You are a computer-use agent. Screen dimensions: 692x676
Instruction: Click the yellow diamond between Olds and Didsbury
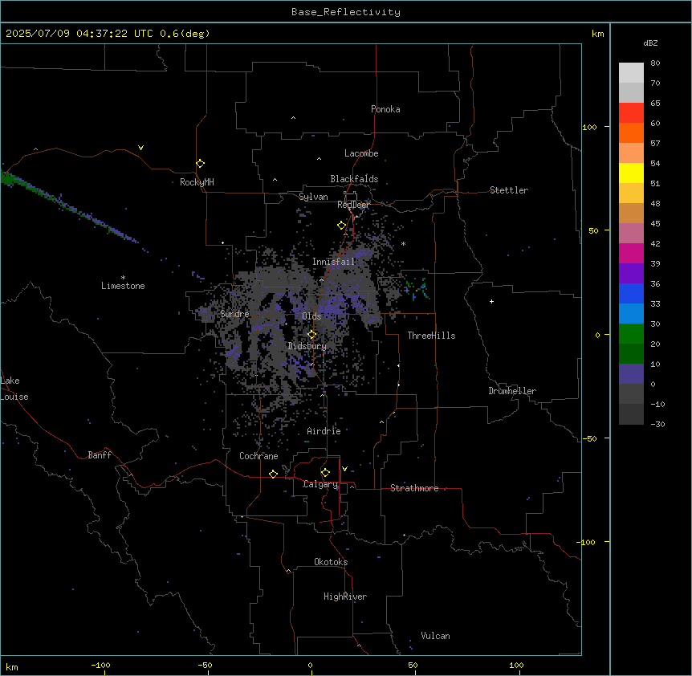coord(311,335)
